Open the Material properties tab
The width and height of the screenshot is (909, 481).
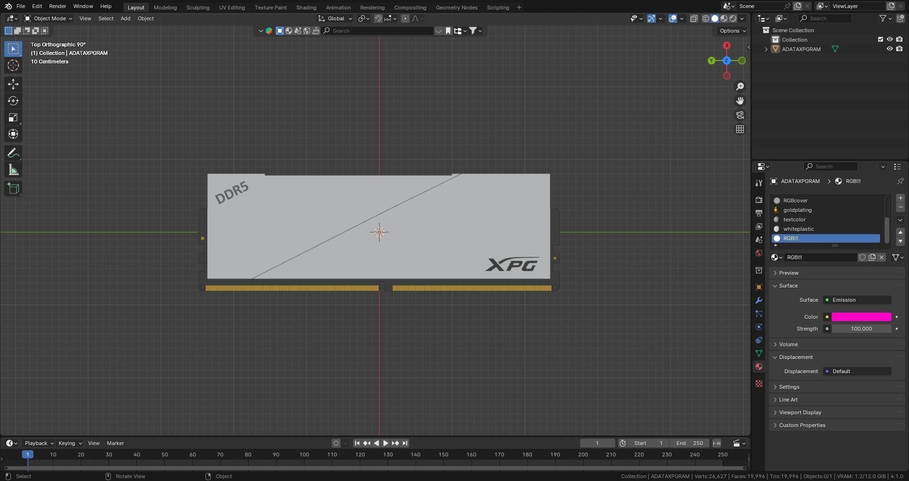coord(759,367)
